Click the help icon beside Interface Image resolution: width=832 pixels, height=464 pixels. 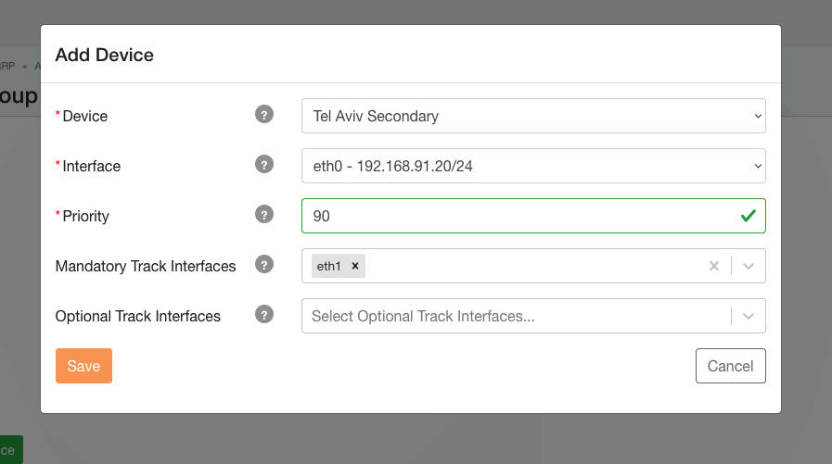tap(264, 165)
